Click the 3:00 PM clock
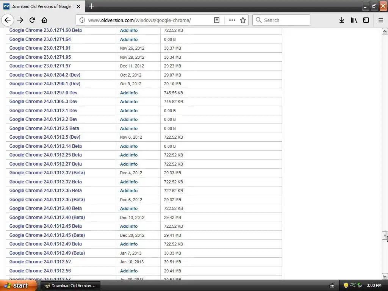The height and width of the screenshot is (291, 388). click(374, 286)
